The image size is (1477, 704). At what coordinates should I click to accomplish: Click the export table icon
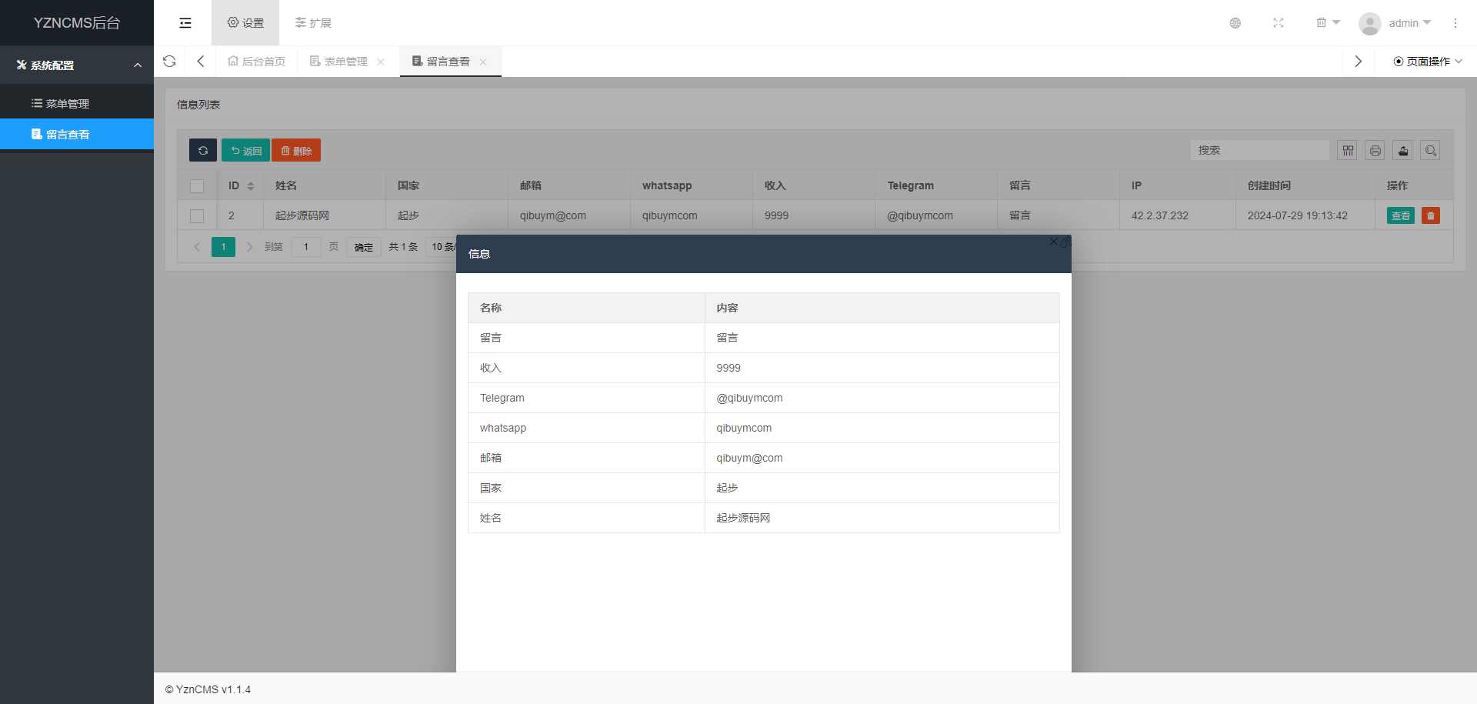pos(1403,151)
